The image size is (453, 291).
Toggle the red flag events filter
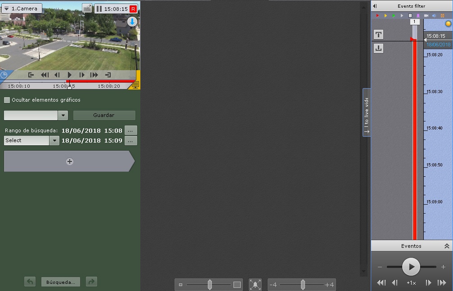[377, 16]
